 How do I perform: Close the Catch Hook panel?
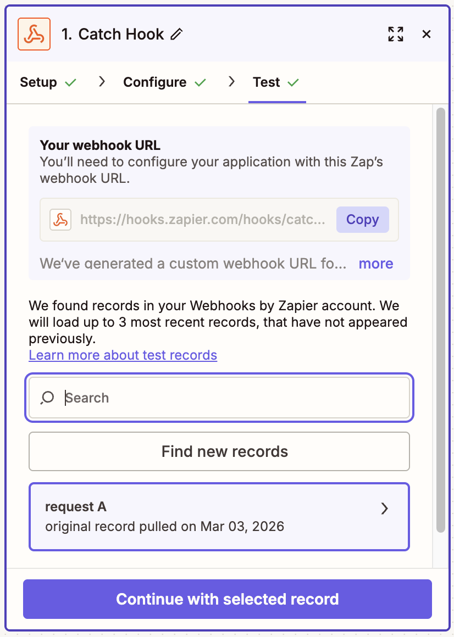[427, 34]
